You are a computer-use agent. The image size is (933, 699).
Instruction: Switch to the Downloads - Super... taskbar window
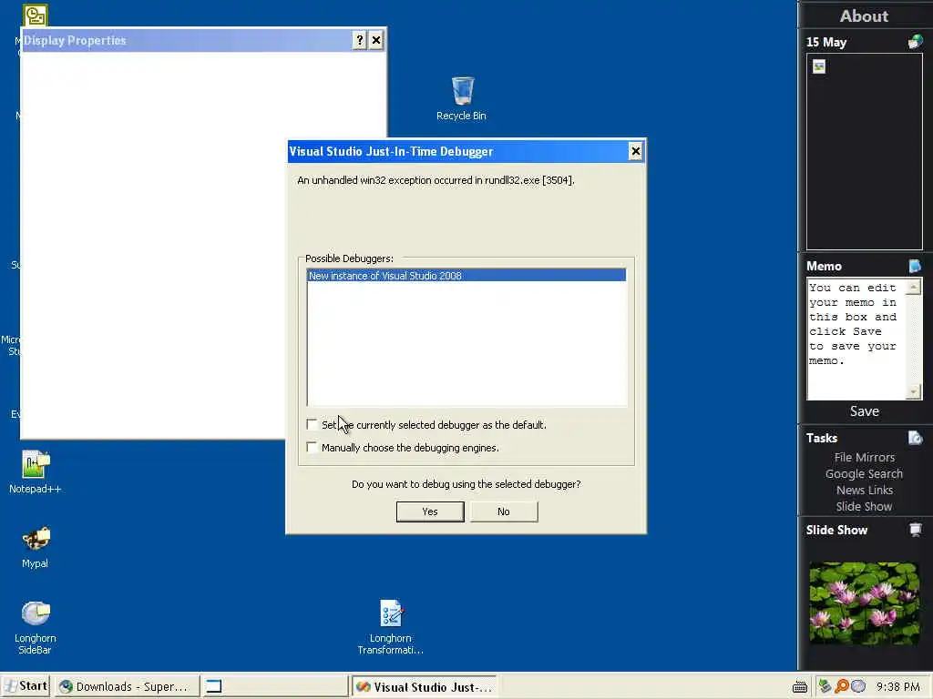click(x=126, y=686)
